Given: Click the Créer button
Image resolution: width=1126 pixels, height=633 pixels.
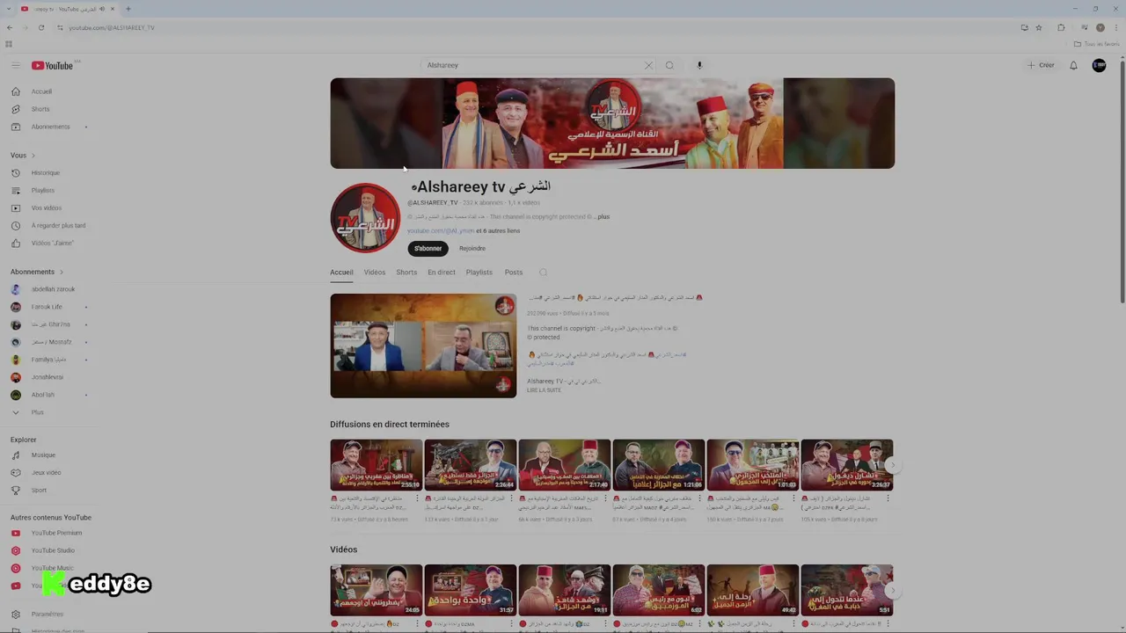Looking at the screenshot, I should (x=1041, y=65).
